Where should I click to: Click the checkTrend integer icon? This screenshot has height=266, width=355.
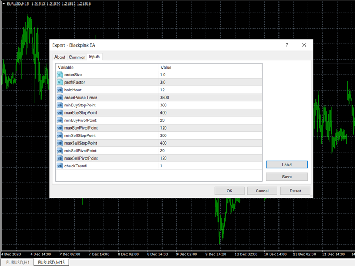click(x=59, y=166)
